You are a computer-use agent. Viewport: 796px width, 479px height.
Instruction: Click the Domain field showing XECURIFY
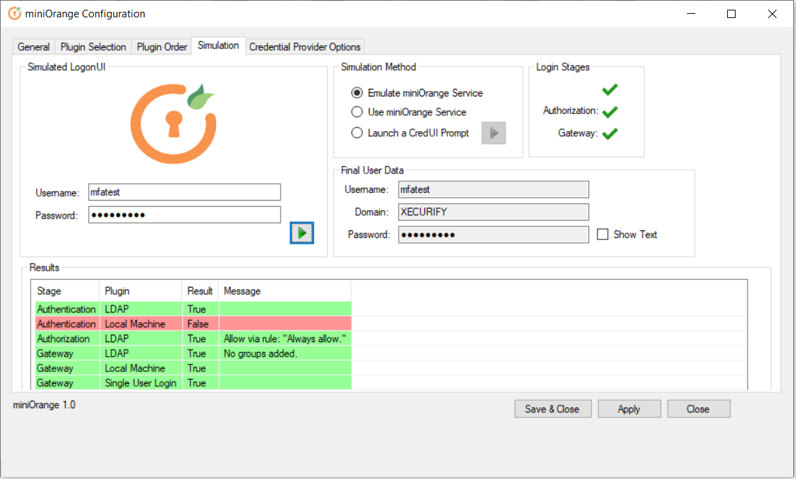(x=493, y=212)
